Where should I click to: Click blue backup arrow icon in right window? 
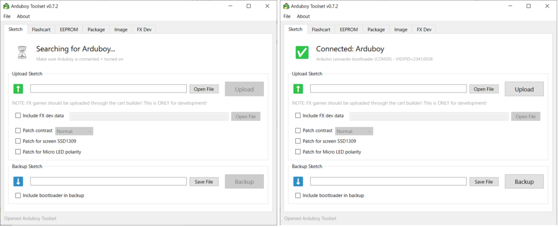[x=298, y=181]
